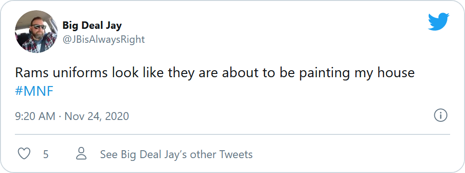Like the tweet with the heart icon
Viewport: 465px width, 173px height.
pos(24,154)
